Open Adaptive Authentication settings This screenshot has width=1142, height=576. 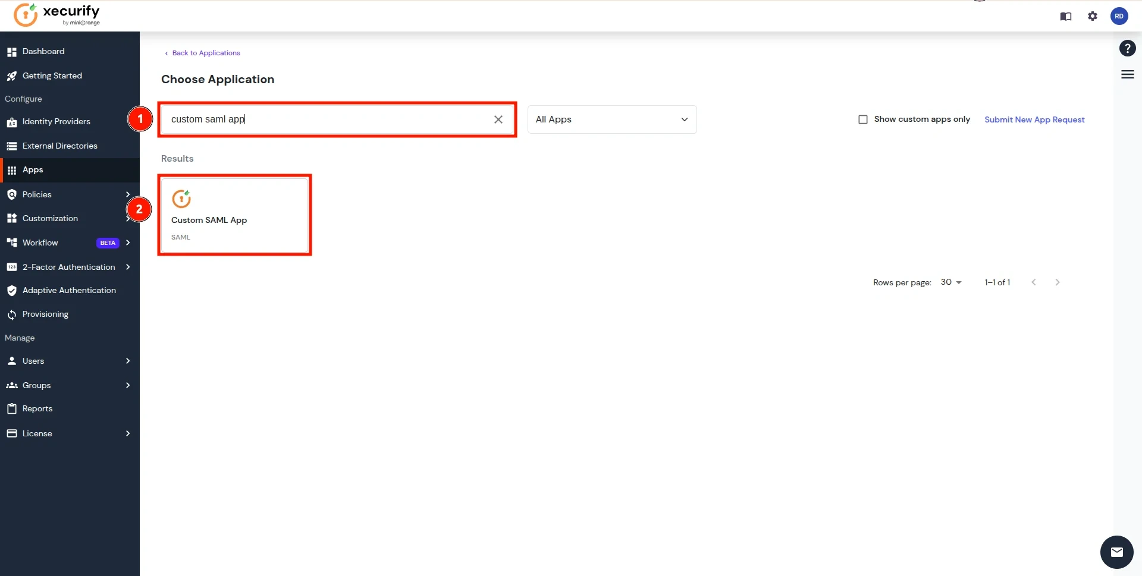click(69, 290)
